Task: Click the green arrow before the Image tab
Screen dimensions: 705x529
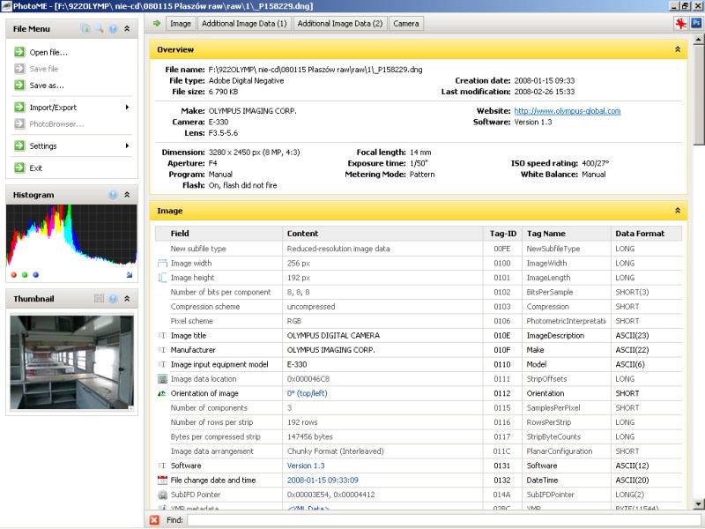Action: pos(157,23)
